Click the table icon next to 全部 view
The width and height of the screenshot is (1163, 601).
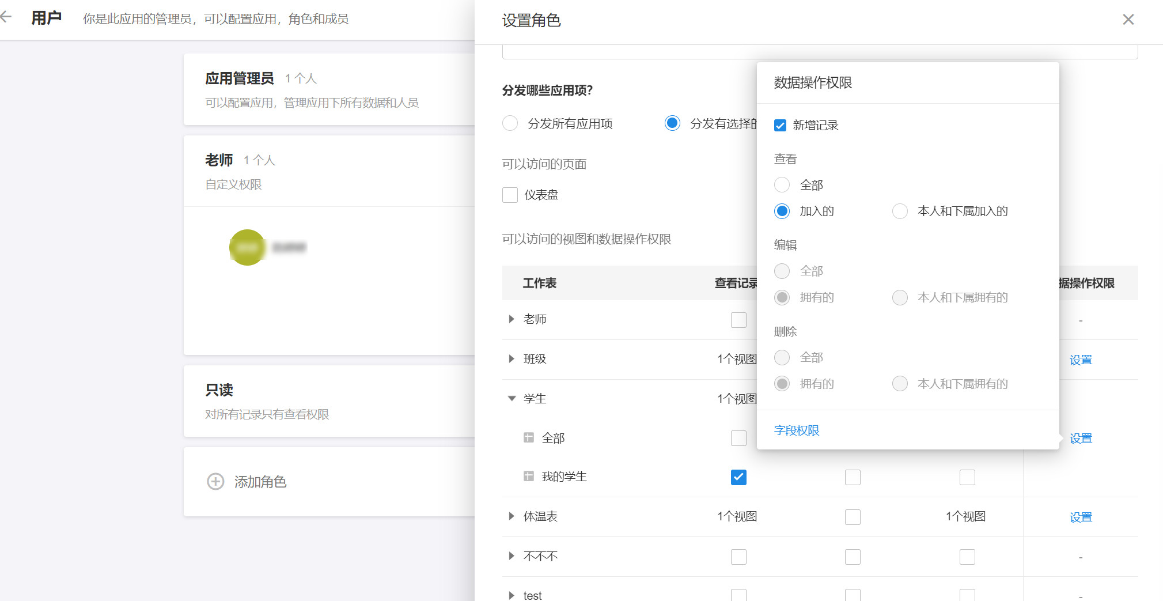tap(528, 438)
